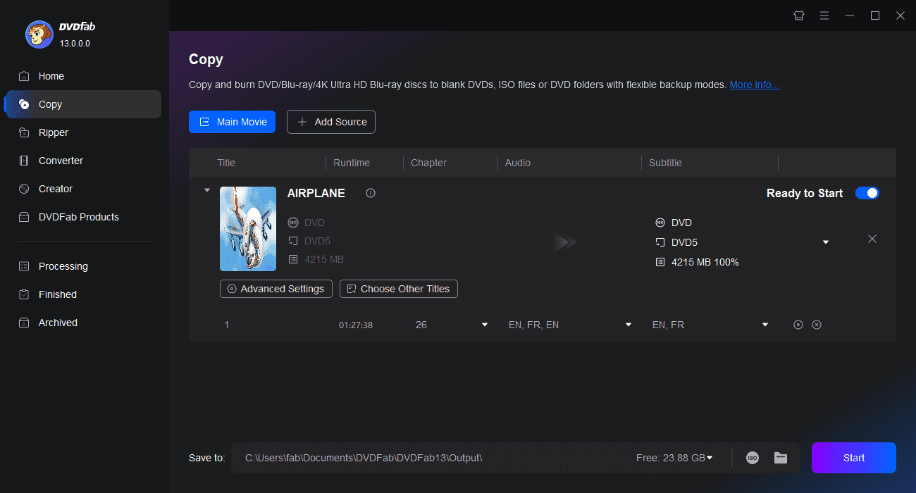Toggle the Ready to Start switch

867,193
